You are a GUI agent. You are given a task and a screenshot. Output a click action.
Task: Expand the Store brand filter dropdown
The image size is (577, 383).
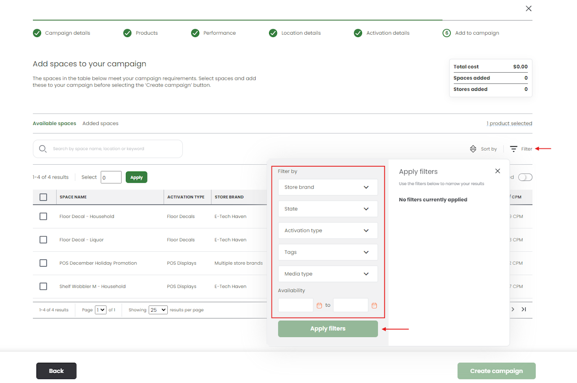click(x=328, y=187)
